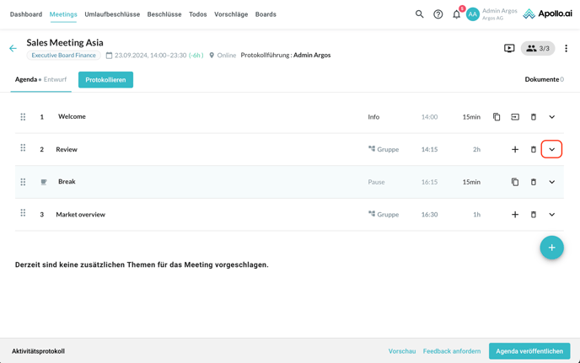Switch to the Beschlüsse menu tab
The height and width of the screenshot is (363, 580).
click(164, 14)
